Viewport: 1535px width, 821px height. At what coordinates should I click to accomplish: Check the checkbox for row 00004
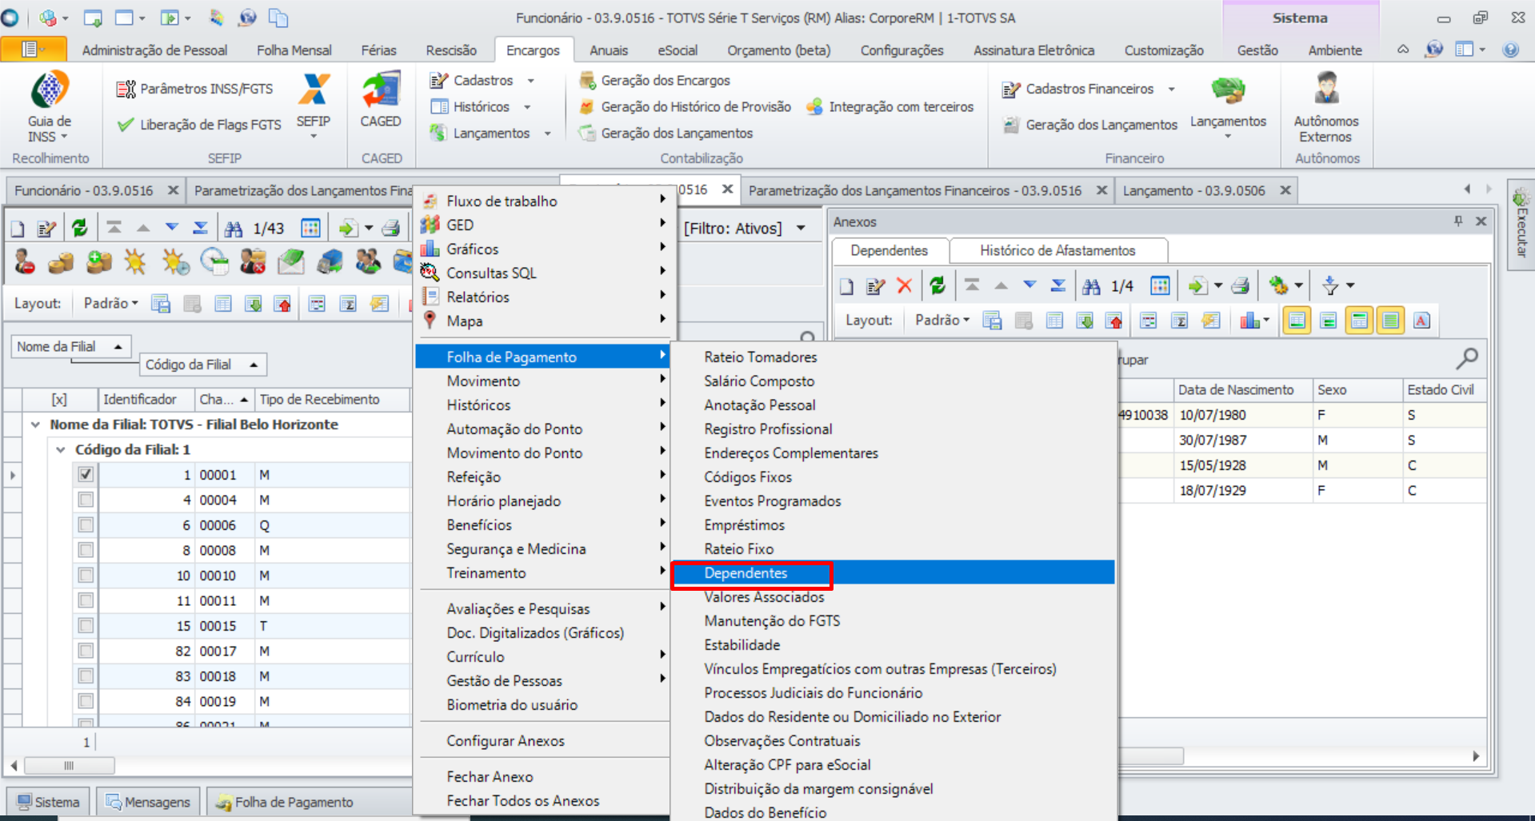(x=86, y=500)
